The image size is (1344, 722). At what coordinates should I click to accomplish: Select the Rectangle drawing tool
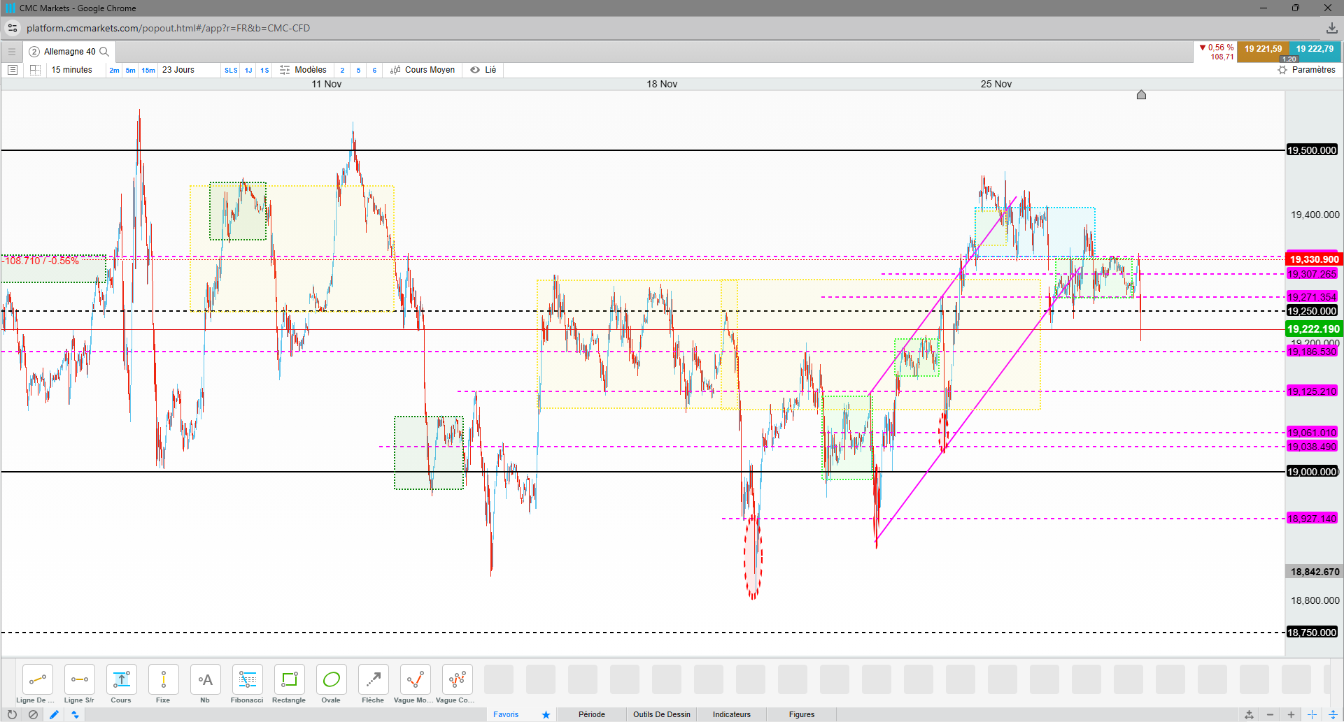tap(289, 679)
